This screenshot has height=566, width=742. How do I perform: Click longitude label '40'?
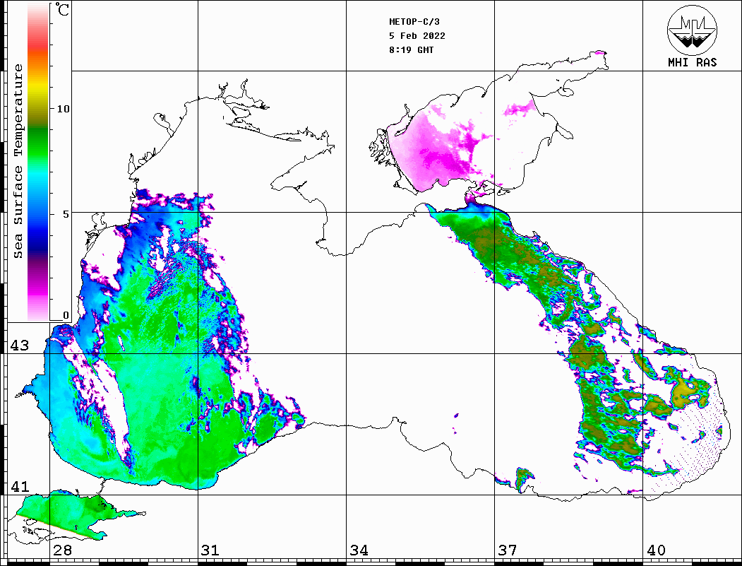click(655, 550)
